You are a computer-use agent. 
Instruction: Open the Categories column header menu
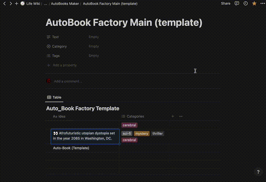[x=135, y=116]
